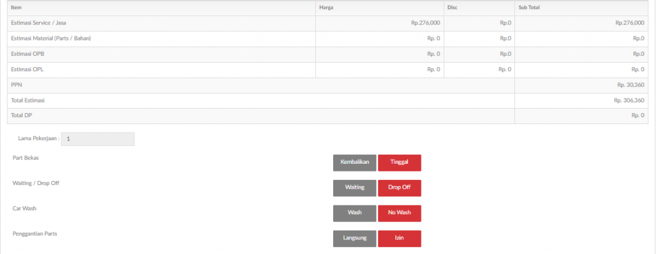This screenshot has height=254, width=656.
Task: Click the Total DP amount Rp. 0
Action: pyautogui.click(x=637, y=116)
